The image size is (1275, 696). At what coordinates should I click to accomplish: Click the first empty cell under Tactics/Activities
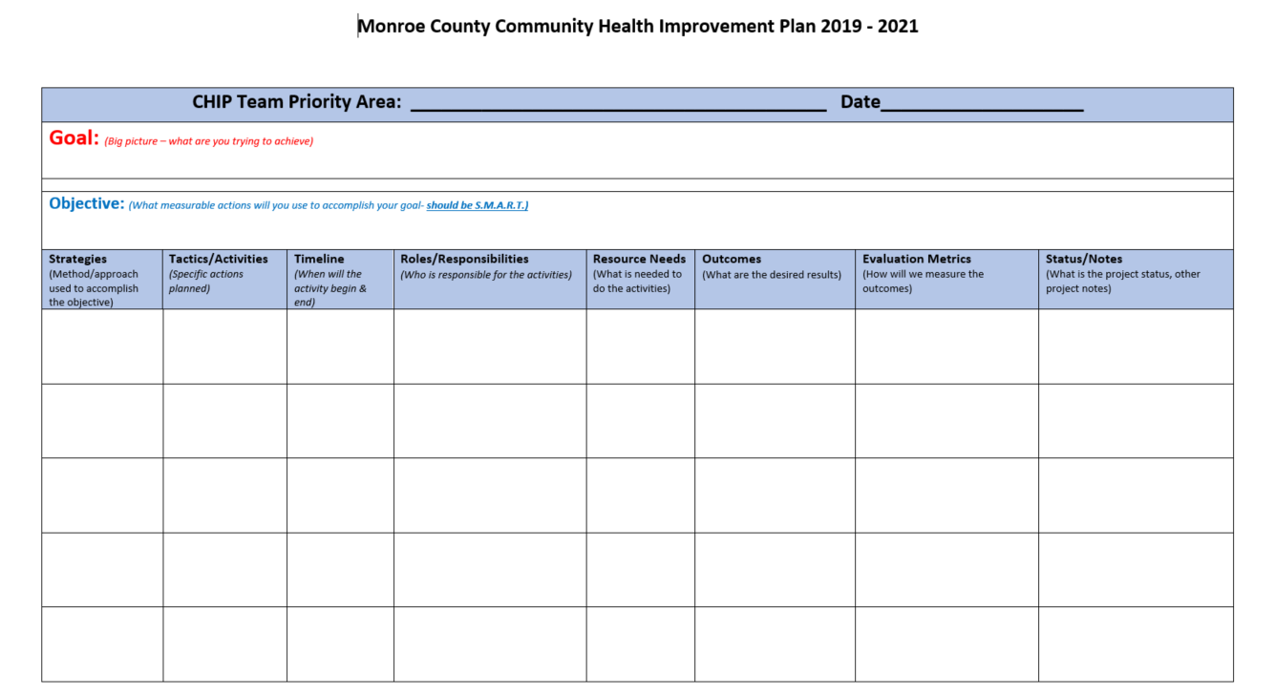point(224,347)
